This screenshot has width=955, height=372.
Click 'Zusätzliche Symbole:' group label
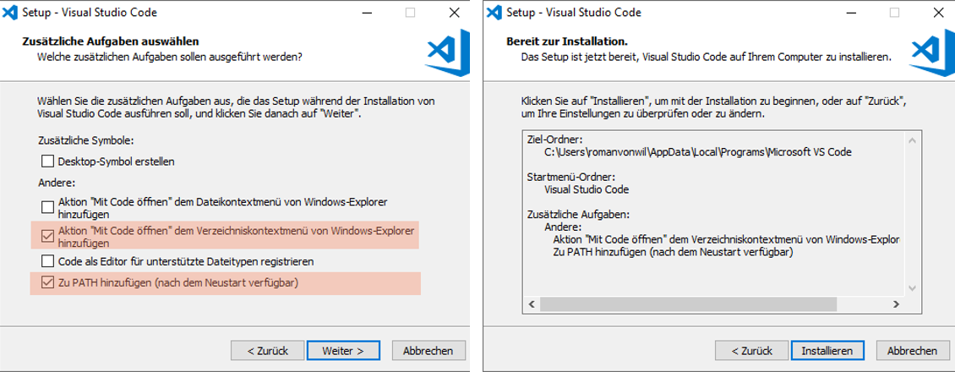tap(85, 140)
